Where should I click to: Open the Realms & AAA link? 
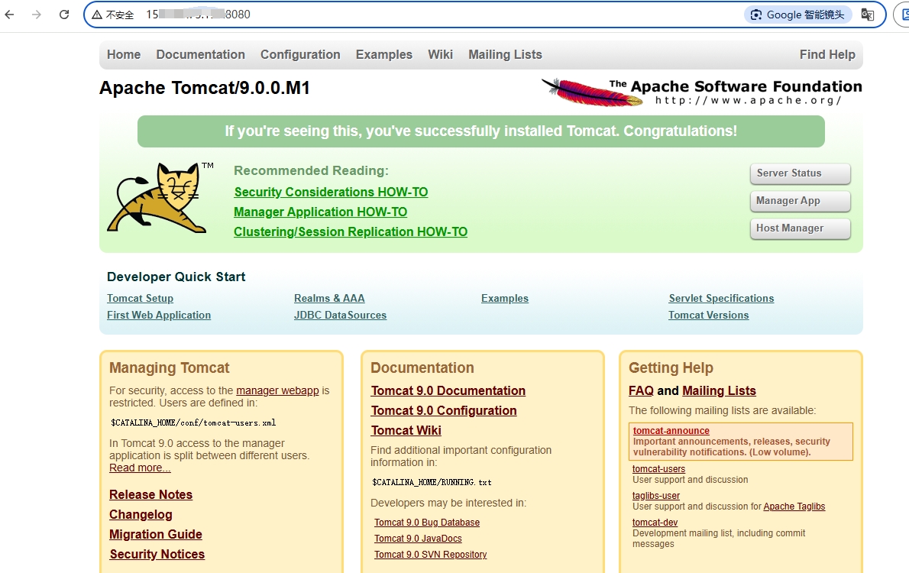pyautogui.click(x=329, y=298)
